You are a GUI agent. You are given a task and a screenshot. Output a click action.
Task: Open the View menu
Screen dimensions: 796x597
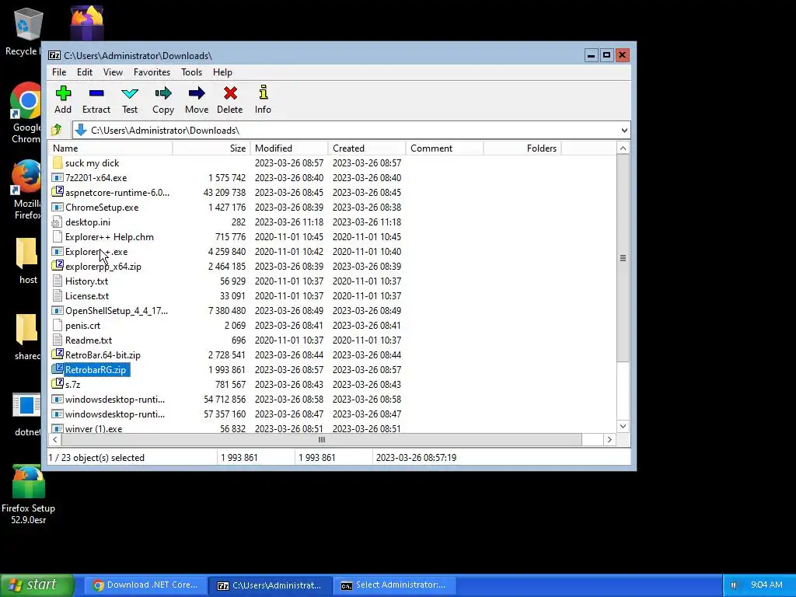113,72
